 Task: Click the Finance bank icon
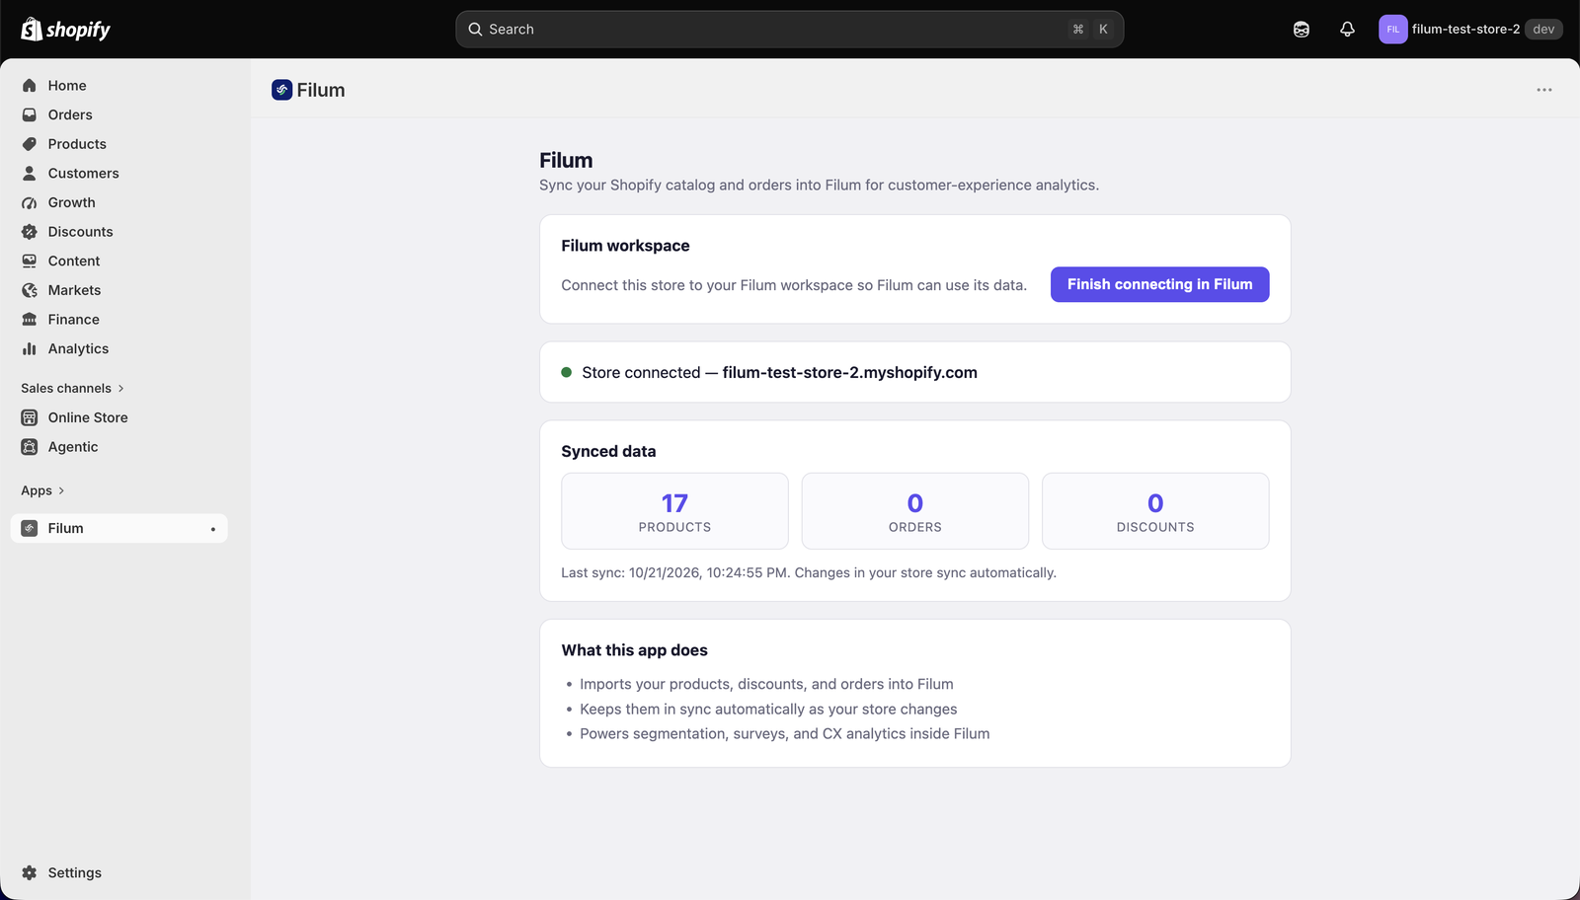(30, 320)
